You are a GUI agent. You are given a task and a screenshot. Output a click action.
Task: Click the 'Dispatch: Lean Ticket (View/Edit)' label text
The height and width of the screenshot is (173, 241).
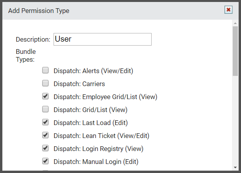[102, 136]
